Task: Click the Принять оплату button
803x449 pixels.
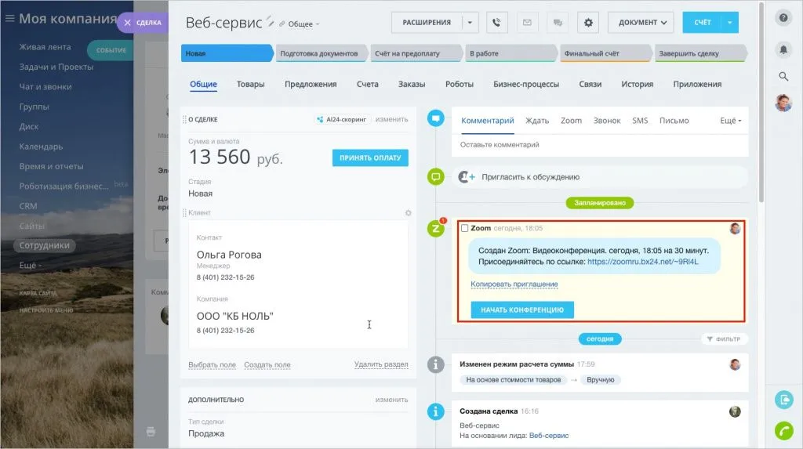Action: coord(370,158)
